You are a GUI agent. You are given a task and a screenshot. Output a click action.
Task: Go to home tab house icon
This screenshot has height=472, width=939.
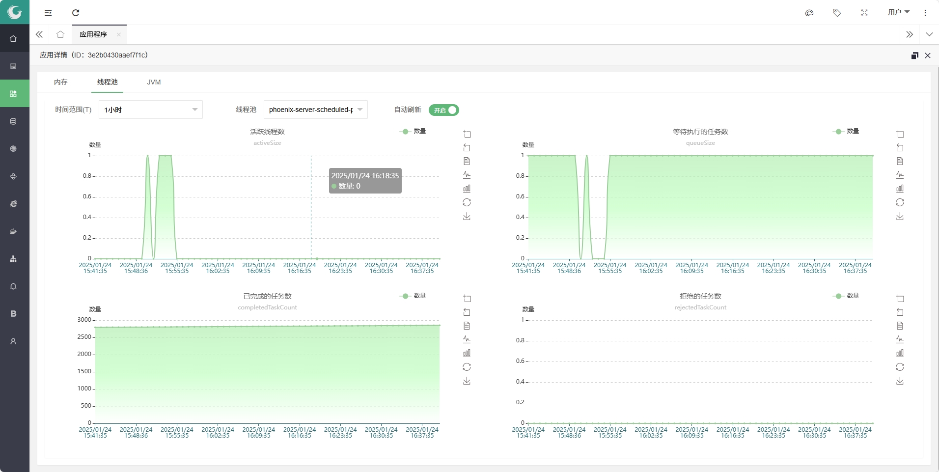[60, 34]
